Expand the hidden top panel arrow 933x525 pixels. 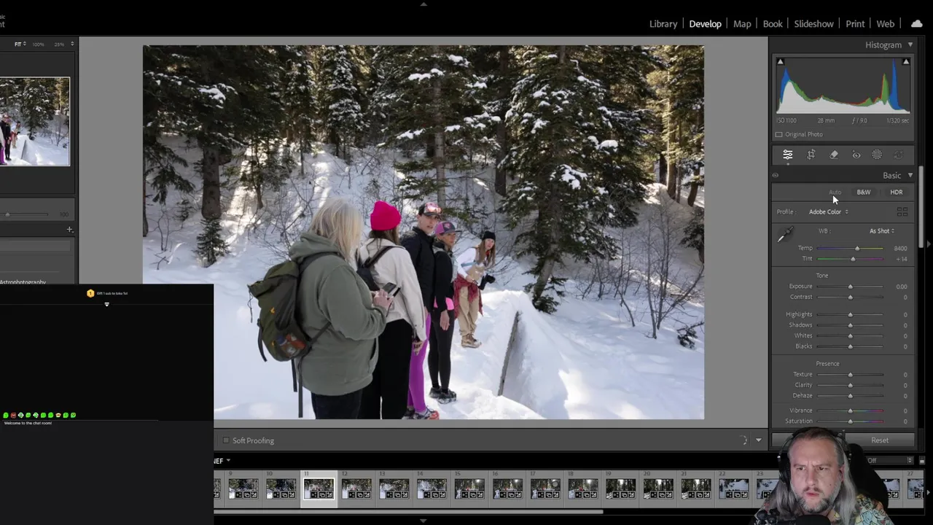tap(423, 4)
